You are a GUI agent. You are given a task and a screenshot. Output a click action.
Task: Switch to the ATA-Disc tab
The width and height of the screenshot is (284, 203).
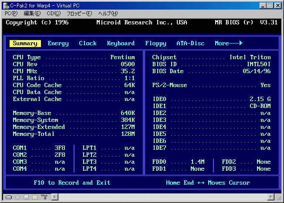point(190,44)
